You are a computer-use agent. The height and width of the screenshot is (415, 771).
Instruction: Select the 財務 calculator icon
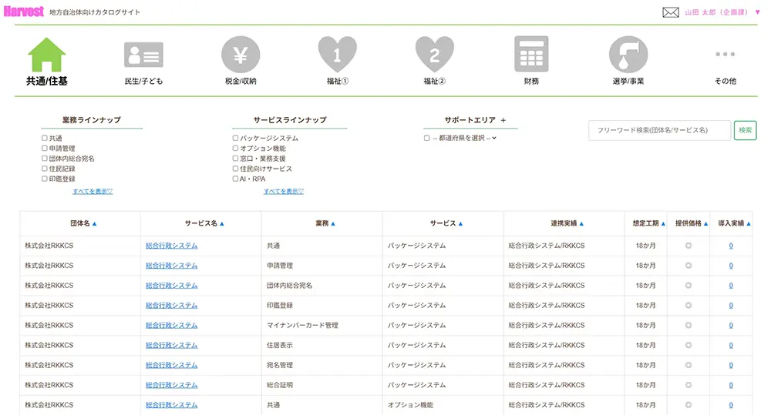(531, 55)
